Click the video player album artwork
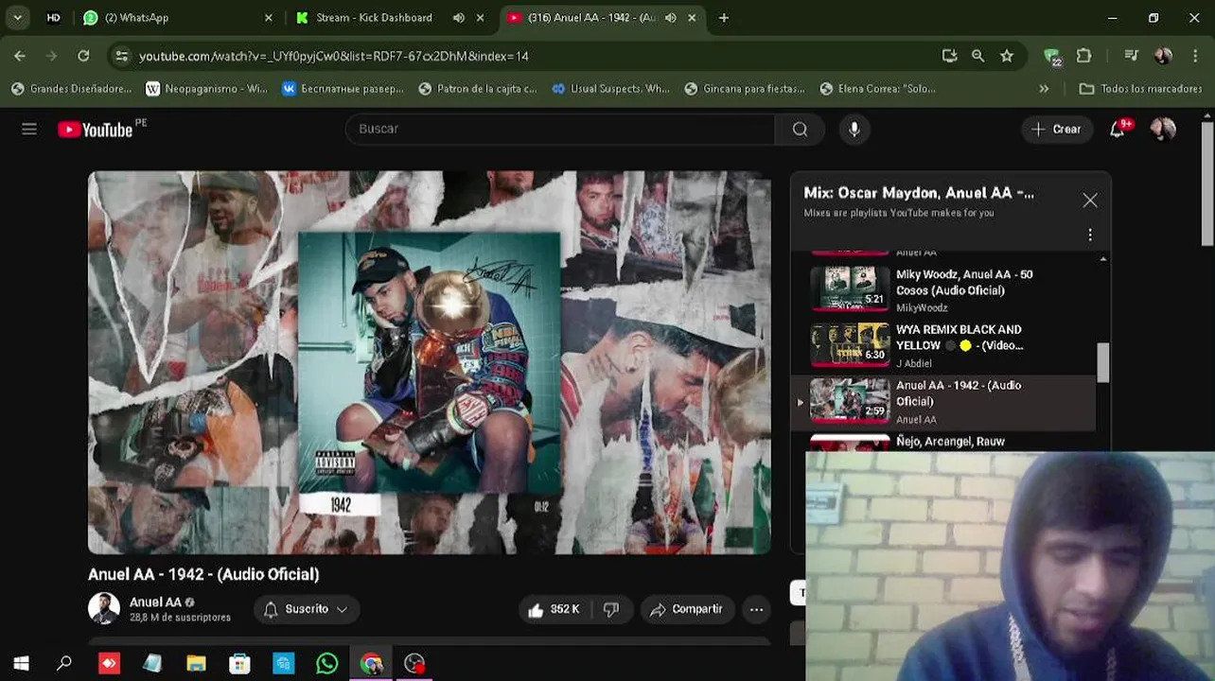Viewport: 1215px width, 681px height. [x=429, y=362]
